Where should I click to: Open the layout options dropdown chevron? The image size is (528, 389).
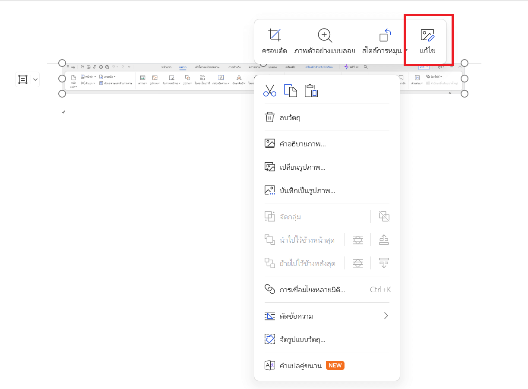pyautogui.click(x=35, y=79)
